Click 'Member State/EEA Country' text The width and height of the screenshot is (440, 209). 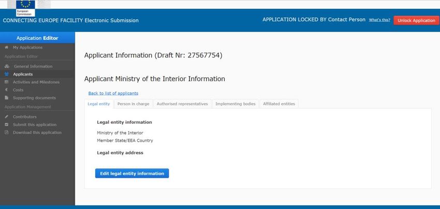click(x=125, y=141)
